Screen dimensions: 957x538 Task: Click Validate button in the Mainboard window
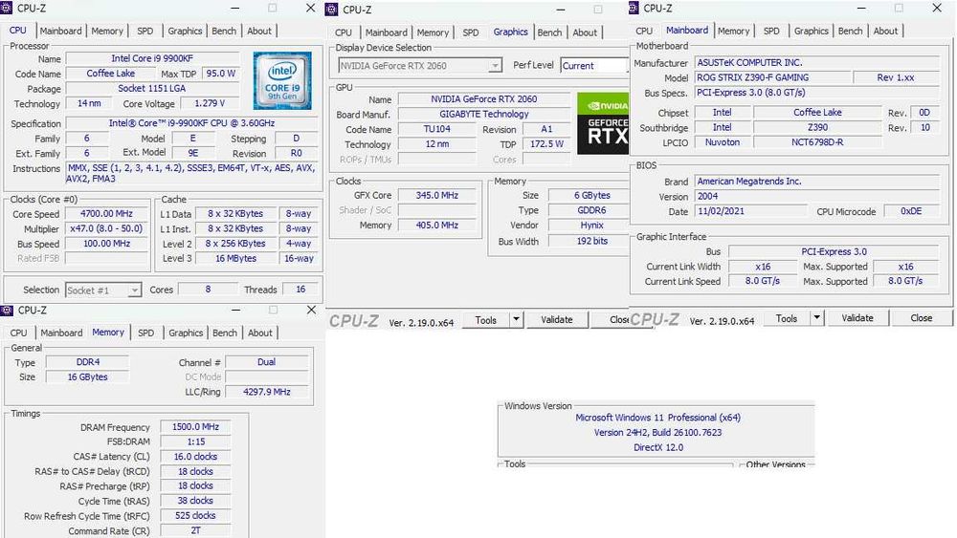857,318
